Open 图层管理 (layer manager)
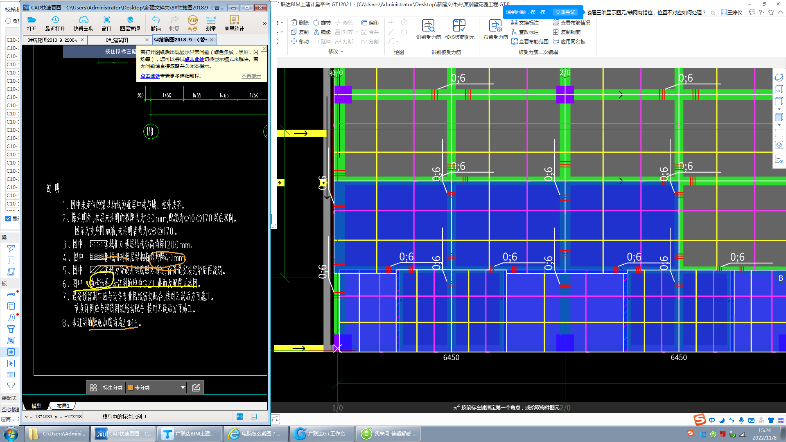The width and height of the screenshot is (786, 442). [x=130, y=24]
